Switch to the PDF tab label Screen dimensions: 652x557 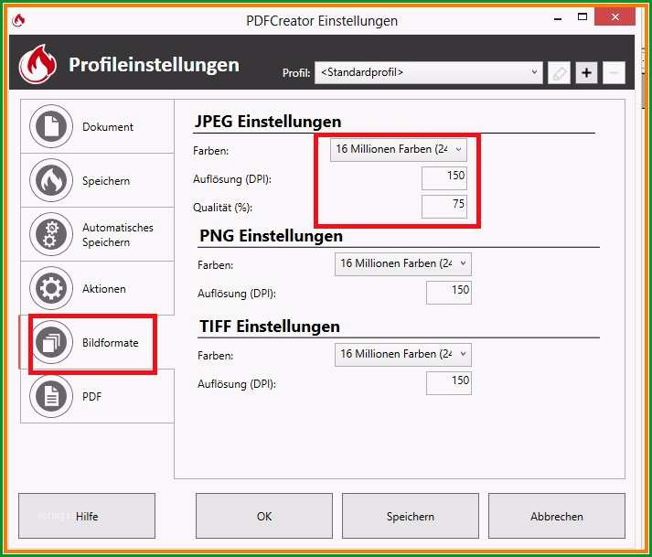click(x=91, y=396)
